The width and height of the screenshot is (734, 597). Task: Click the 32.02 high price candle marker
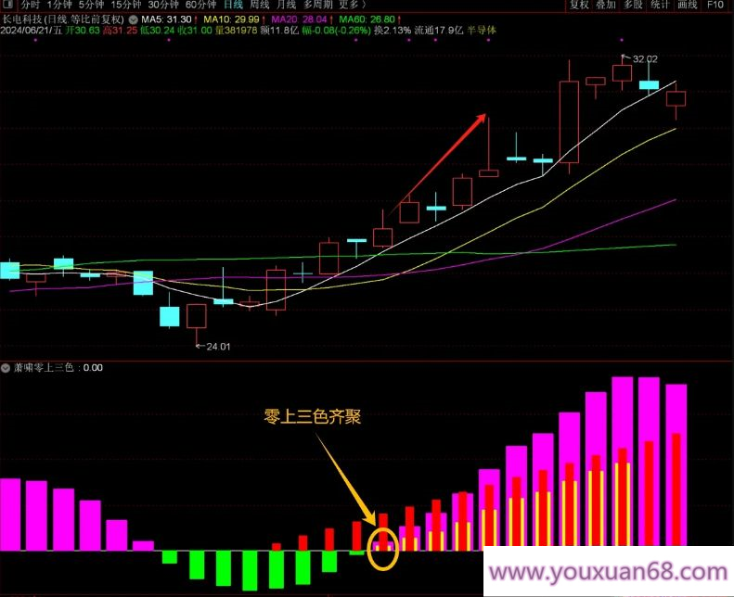644,59
